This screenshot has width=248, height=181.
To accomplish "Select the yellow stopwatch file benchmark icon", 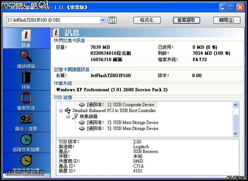I will click(x=26, y=160).
